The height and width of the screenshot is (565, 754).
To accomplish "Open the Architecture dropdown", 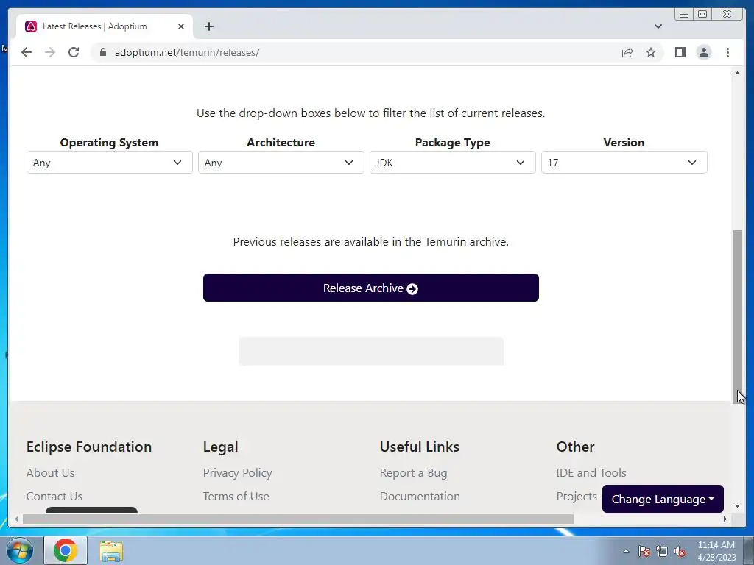I will pyautogui.click(x=281, y=163).
